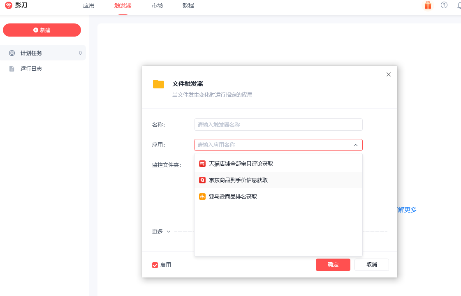Select the 天猫店铺全部宝贝评论获取 app icon

click(x=202, y=164)
